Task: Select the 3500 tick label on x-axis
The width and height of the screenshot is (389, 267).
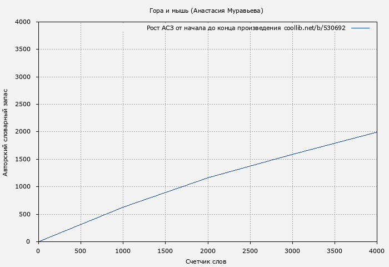Action: [335, 251]
